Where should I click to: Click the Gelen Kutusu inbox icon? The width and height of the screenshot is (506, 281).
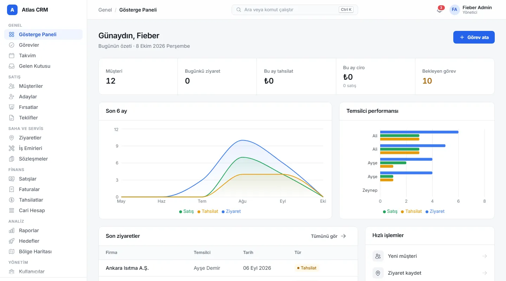tap(12, 66)
